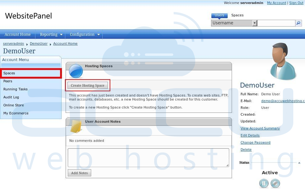Click the DemoUser breadcrumb link
The width and height of the screenshot is (305, 189).
(x=39, y=43)
